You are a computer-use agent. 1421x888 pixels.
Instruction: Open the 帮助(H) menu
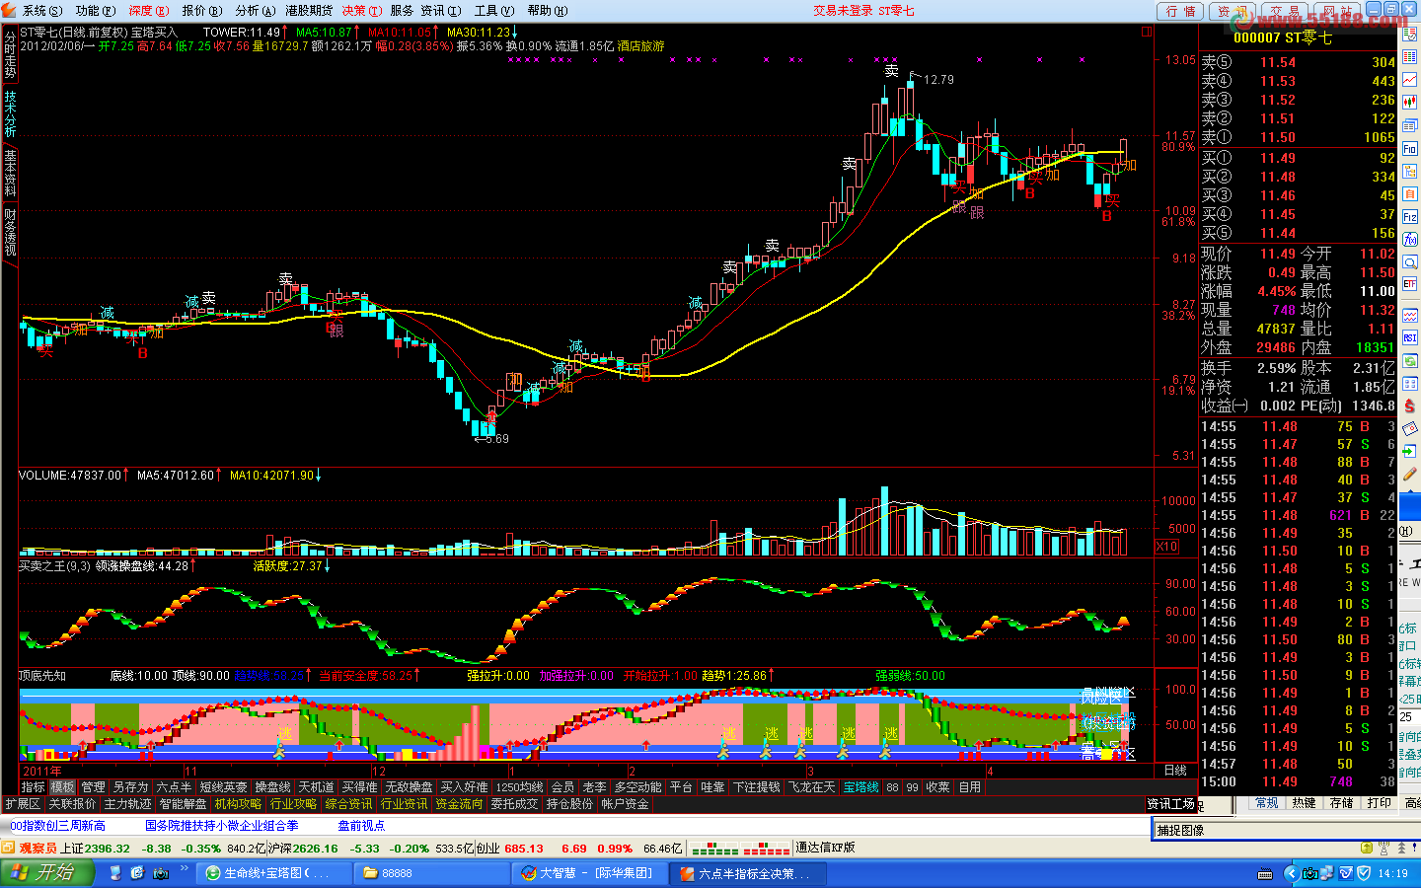pos(548,11)
